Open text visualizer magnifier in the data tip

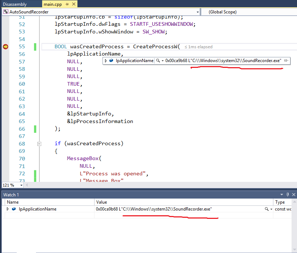[x=158, y=61]
